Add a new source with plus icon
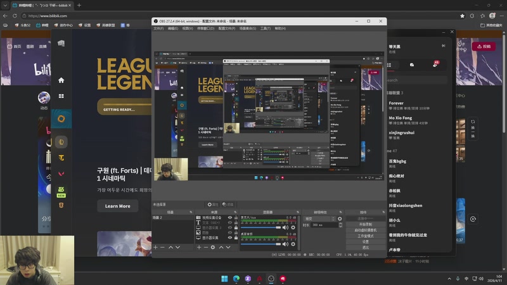 click(199, 247)
